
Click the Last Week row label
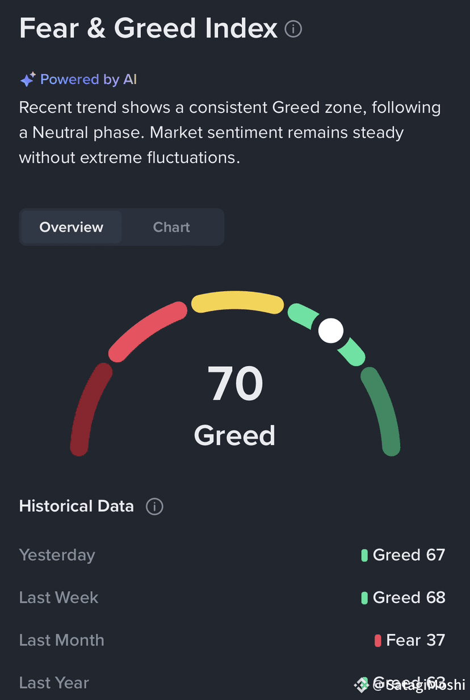coord(59,598)
